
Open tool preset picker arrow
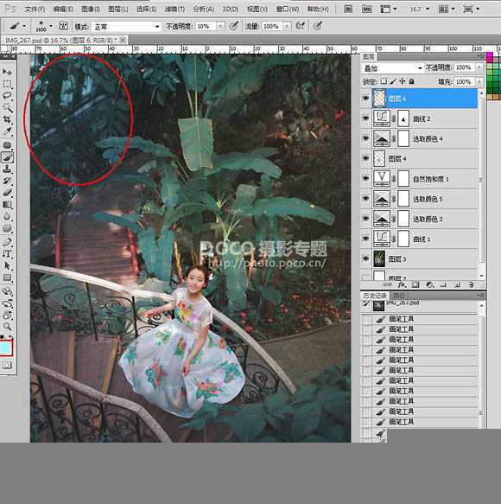pos(24,26)
